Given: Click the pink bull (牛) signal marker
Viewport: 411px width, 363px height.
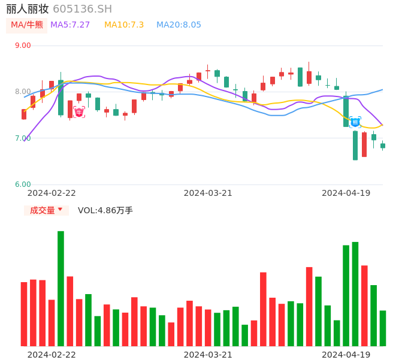Looking at the screenshot, I should click(x=79, y=112).
